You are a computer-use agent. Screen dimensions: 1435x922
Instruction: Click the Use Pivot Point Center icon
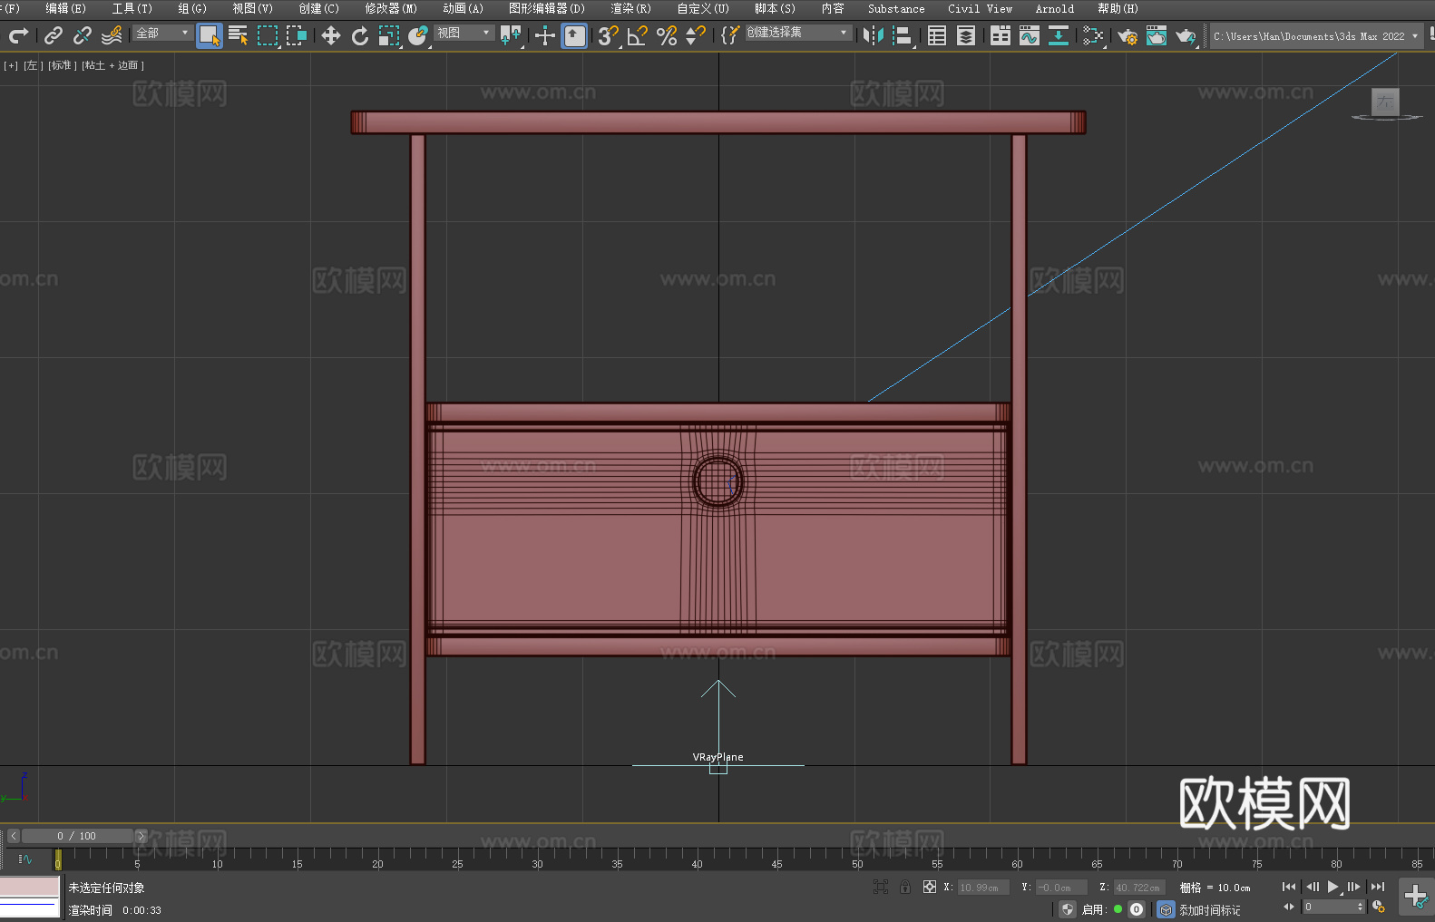point(512,35)
